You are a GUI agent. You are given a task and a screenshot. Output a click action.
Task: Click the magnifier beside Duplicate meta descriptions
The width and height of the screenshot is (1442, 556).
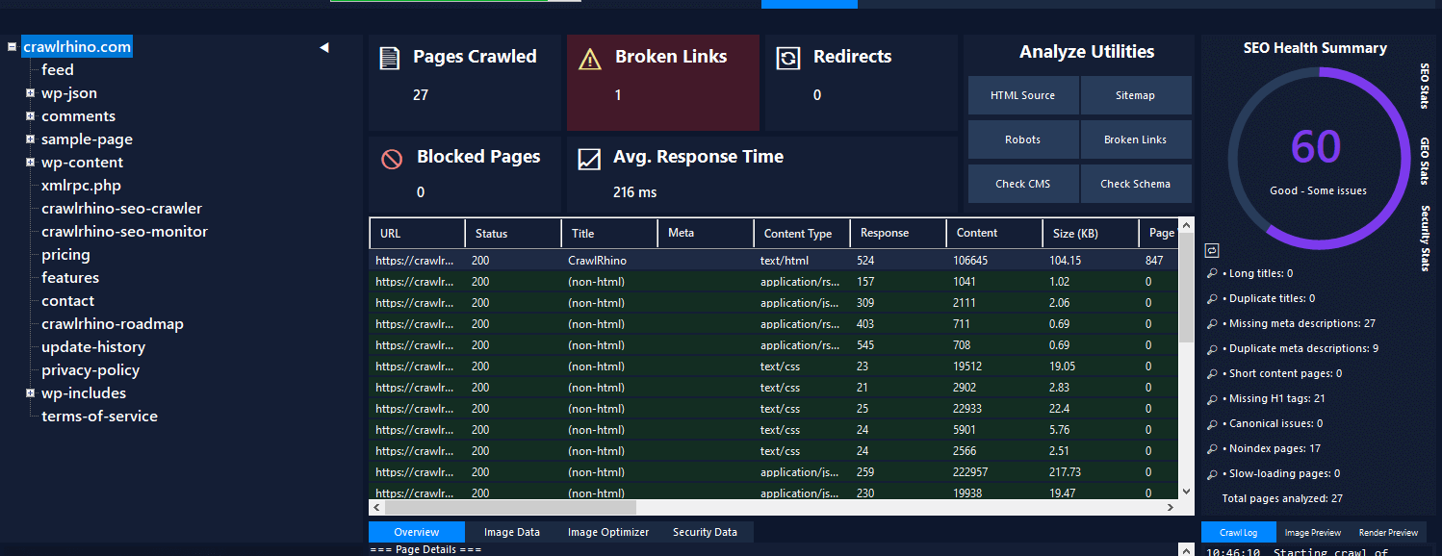click(x=1212, y=349)
